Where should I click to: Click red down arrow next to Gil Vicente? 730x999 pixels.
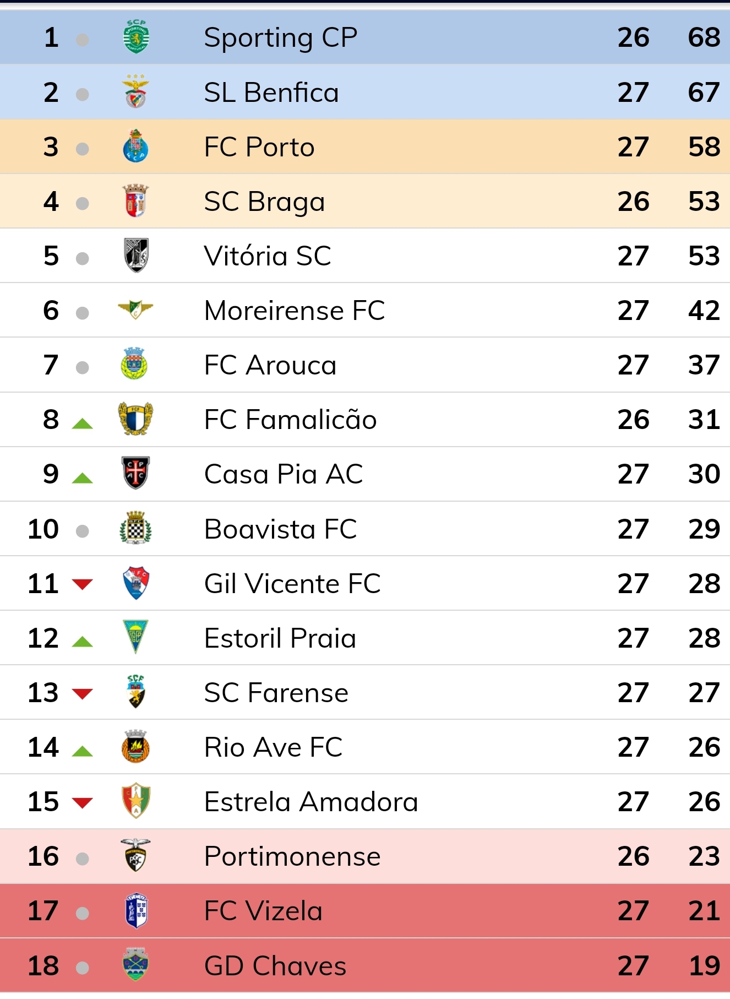(x=83, y=584)
